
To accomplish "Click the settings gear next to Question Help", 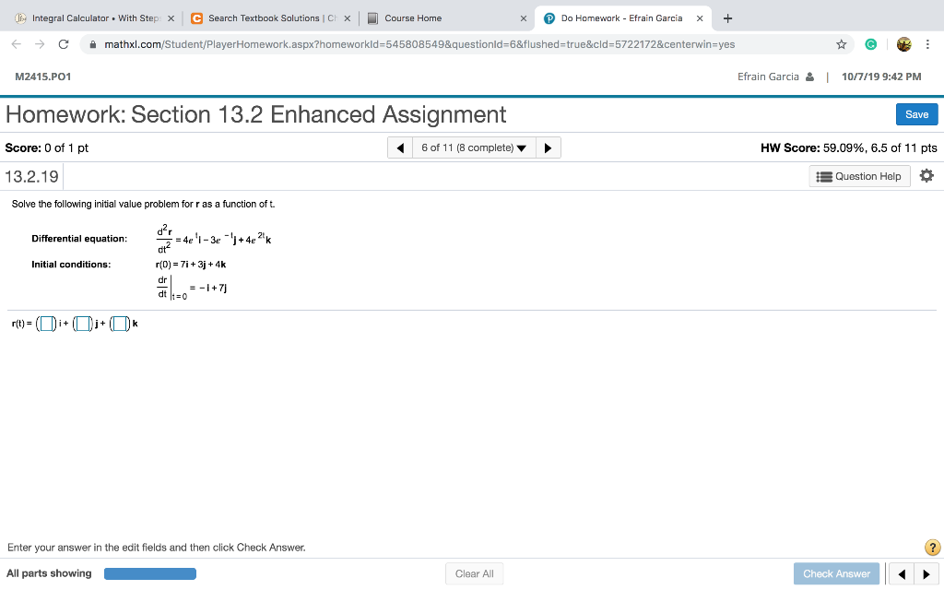I will [926, 175].
